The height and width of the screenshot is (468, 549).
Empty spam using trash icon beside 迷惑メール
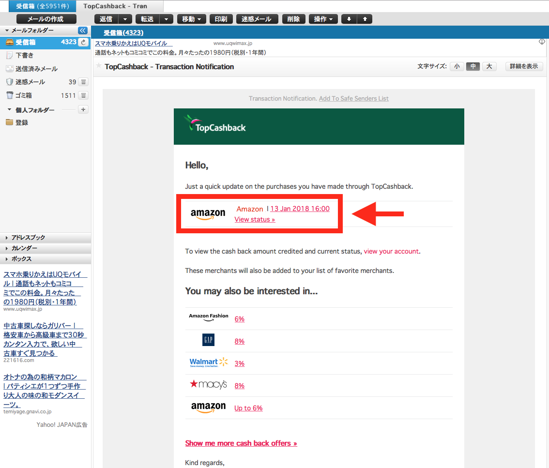point(83,82)
